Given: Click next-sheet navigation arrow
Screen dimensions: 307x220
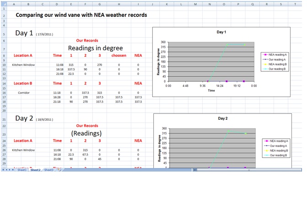Looking at the screenshot, I should point(10,170).
